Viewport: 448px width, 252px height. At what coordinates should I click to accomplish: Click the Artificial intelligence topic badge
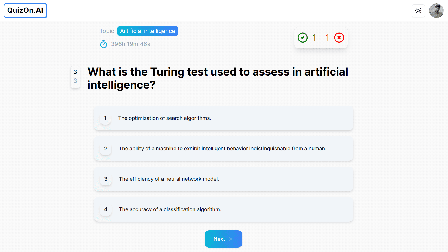pos(148,31)
